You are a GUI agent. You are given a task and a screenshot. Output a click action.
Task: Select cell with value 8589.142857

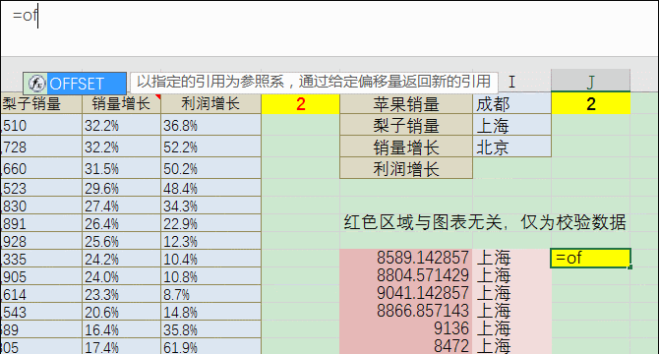(406, 258)
